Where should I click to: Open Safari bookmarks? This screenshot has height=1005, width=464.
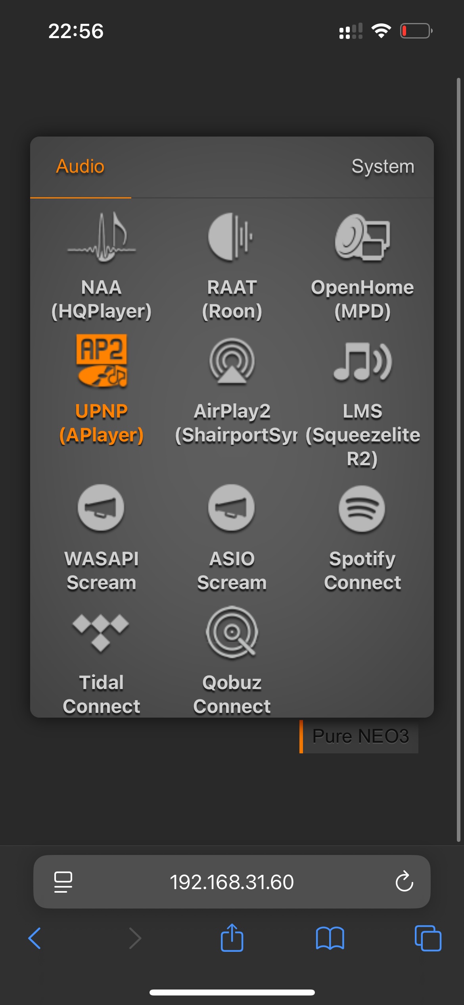pos(330,938)
